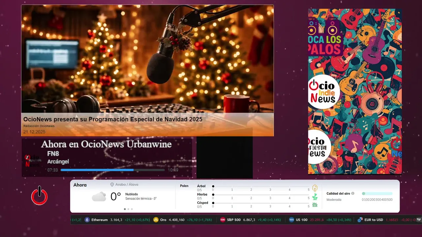Click the Toca Los Palos guitar banner
Image resolution: width=422 pixels, height=237 pixels.
pyautogui.click(x=355, y=92)
